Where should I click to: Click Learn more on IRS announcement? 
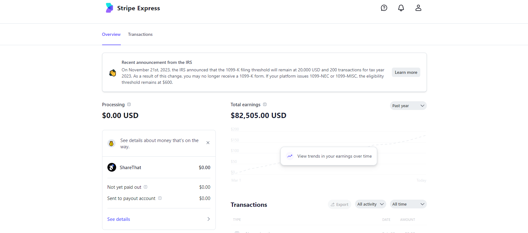point(406,73)
